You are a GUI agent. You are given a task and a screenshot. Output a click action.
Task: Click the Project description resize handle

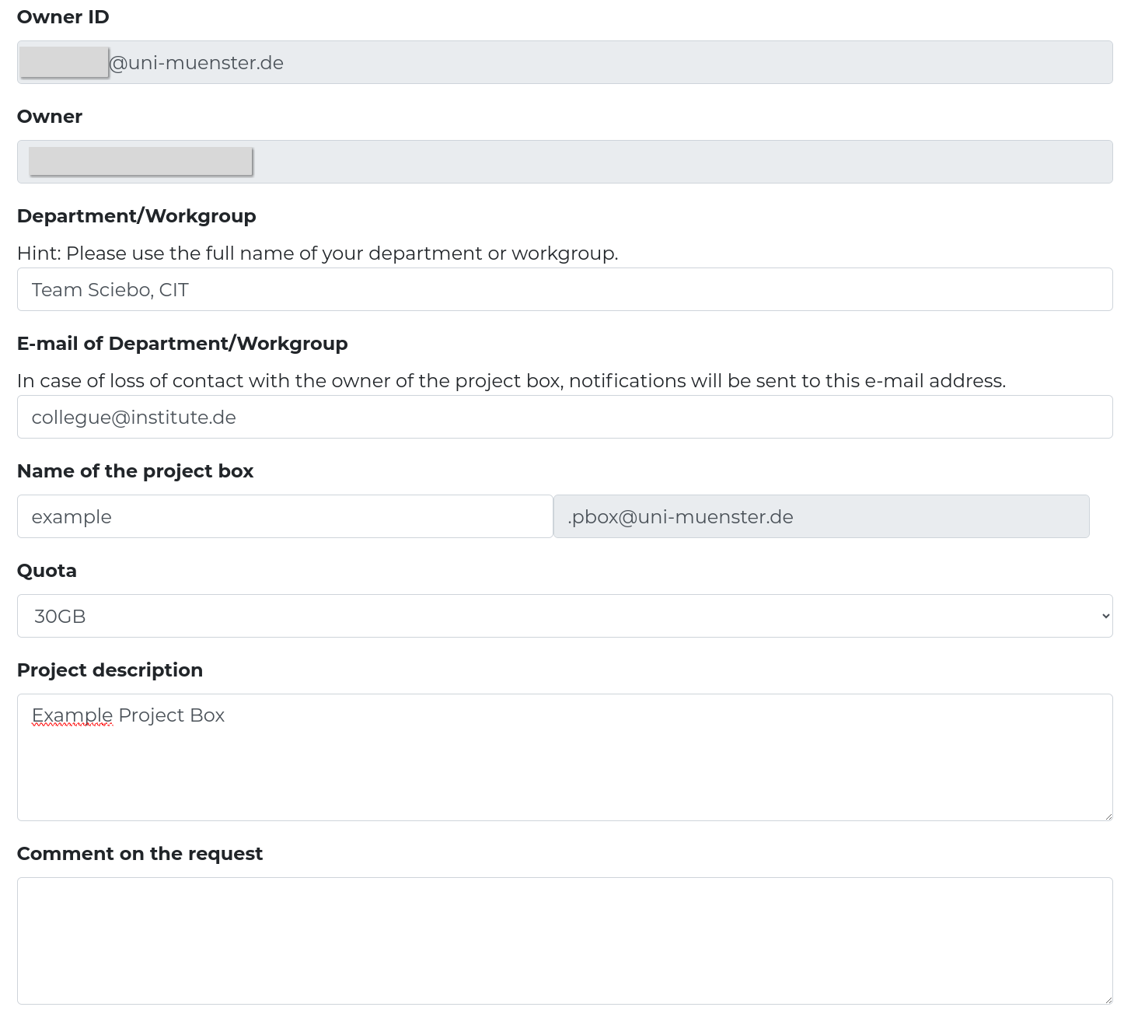(1108, 816)
